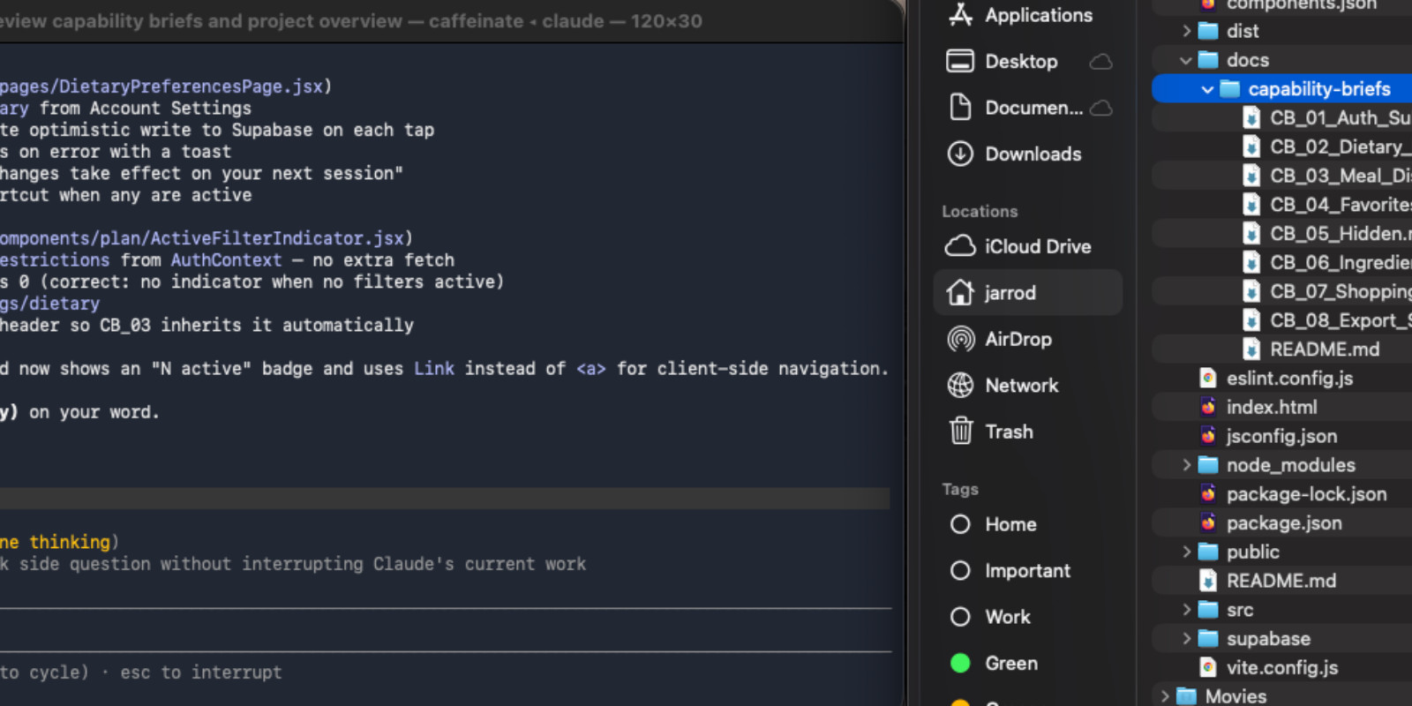Select the Home tag
Screen dimensions: 1412x706
993,524
